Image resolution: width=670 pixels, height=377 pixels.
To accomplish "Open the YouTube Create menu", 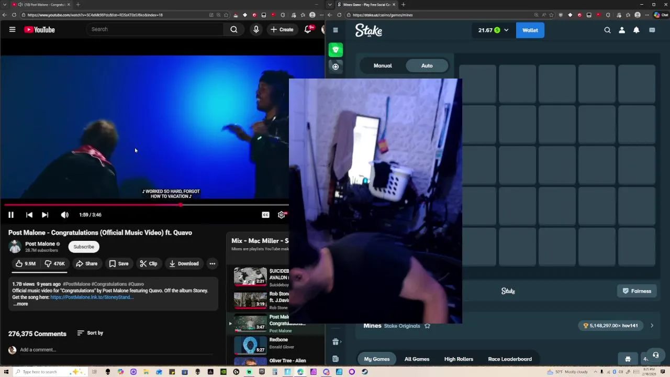I will point(282,29).
